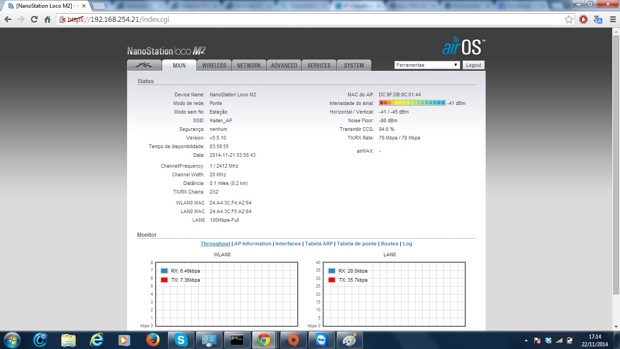
Task: Open the Ubiquiti logo tab
Action: click(x=144, y=65)
